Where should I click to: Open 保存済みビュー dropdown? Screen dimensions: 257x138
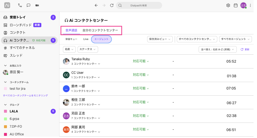coord(160,39)
